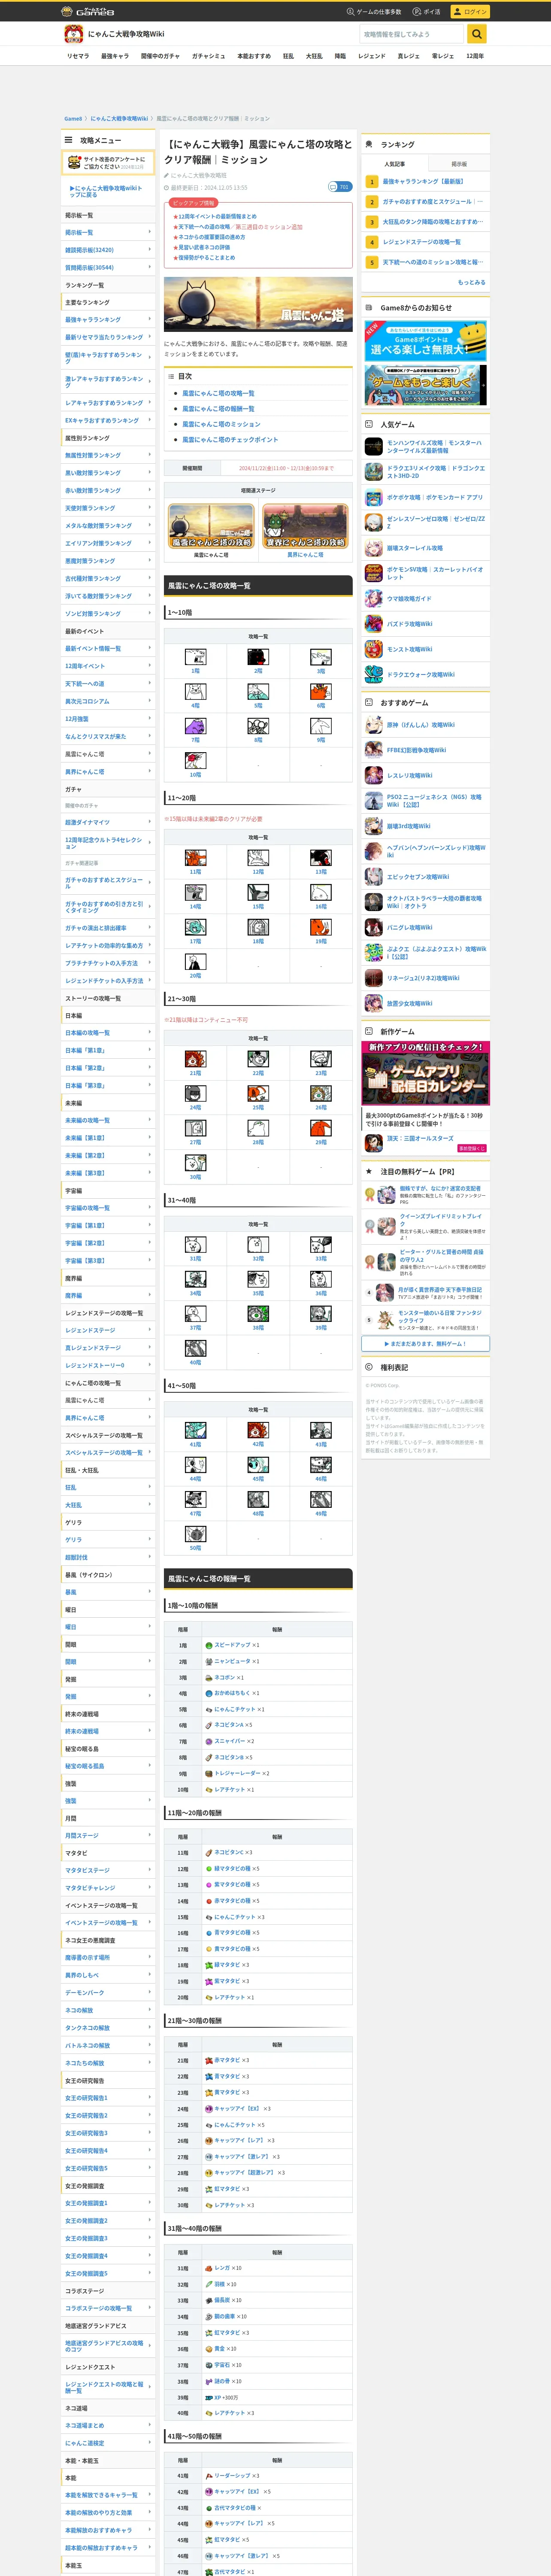Click the にゃんこ大戦争攻略Wiki cat logo icon
The height and width of the screenshot is (2576, 551).
tap(73, 34)
